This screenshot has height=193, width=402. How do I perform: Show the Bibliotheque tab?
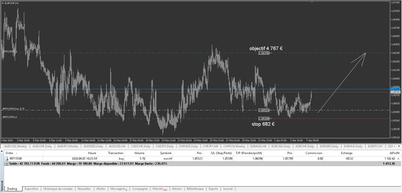click(195, 189)
